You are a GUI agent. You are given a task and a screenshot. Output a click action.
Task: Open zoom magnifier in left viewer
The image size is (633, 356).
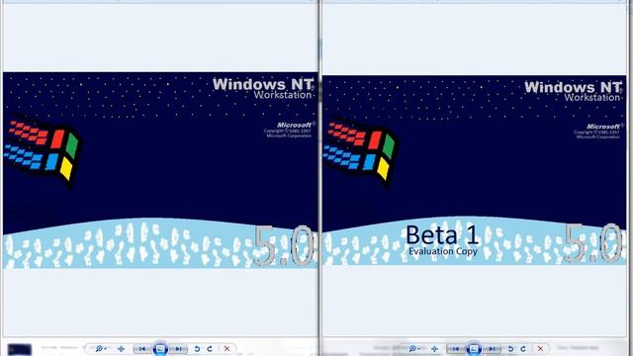98,349
